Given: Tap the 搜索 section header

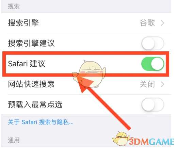Looking at the screenshot, I should [14, 6].
